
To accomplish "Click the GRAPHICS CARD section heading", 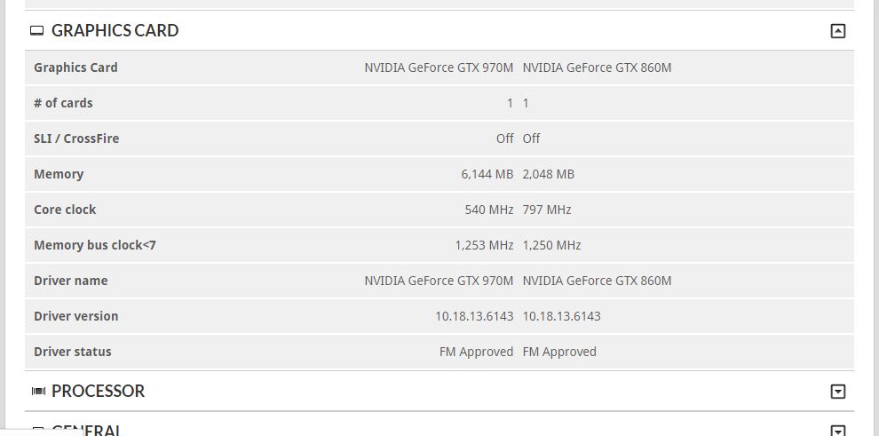I will tap(115, 30).
